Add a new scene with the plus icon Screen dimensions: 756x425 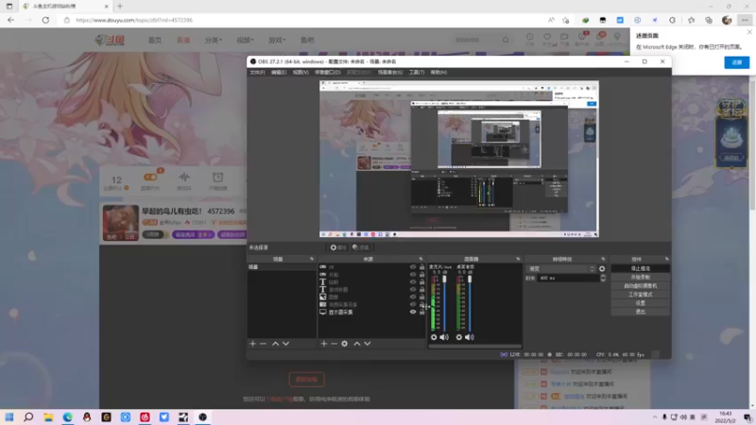coord(252,344)
